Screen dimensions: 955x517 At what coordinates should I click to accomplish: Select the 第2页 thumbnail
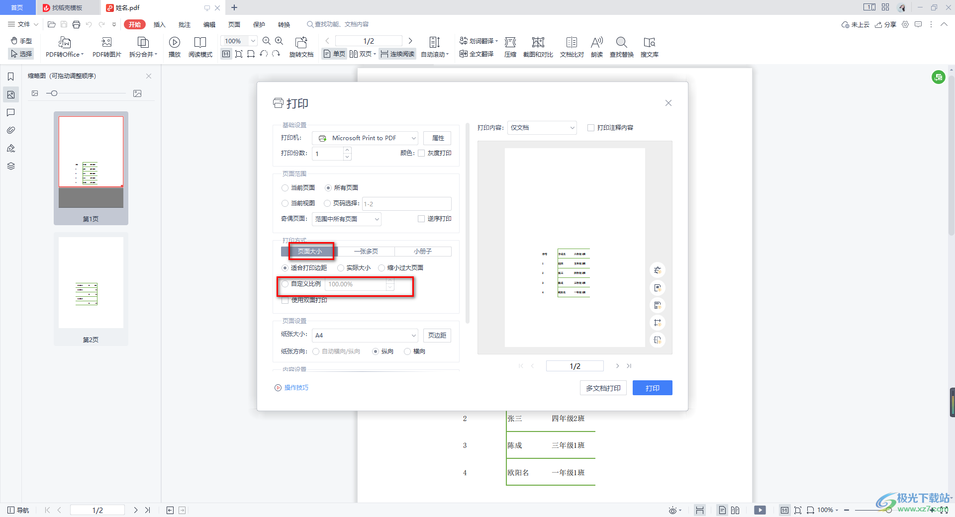pos(91,288)
